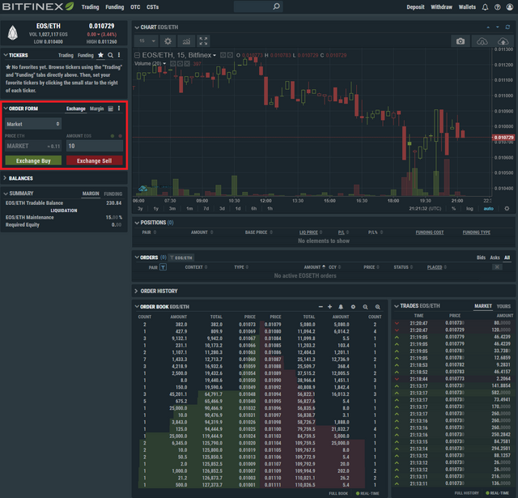Toggle percent scale on chart
Screen dimensions: 518x498
(453, 209)
